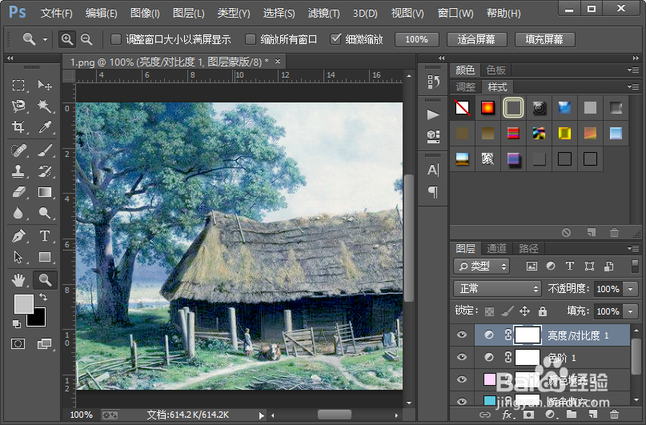Open the 不透明度 dropdown arrow
The image size is (646, 425).
pos(630,289)
